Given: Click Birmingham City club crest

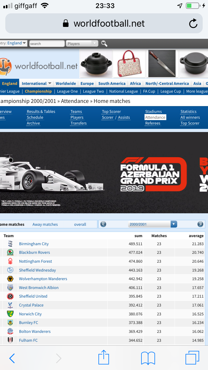Looking at the screenshot, I should 10,244.
